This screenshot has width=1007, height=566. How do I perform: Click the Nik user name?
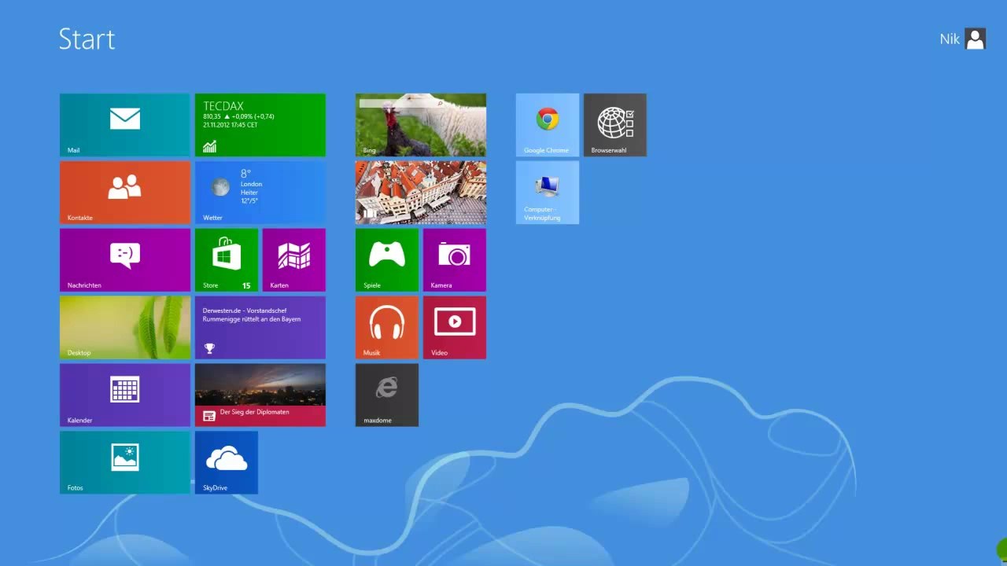[x=950, y=39]
